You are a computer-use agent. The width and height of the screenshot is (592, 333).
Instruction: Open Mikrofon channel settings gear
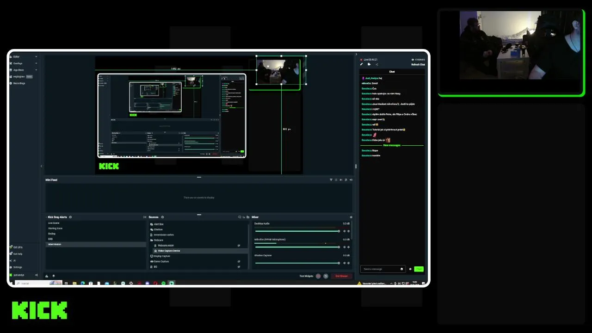[348, 247]
